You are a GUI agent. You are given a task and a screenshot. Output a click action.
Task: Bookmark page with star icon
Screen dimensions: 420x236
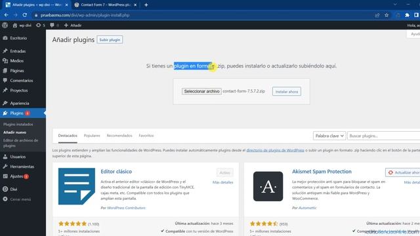click(x=387, y=15)
